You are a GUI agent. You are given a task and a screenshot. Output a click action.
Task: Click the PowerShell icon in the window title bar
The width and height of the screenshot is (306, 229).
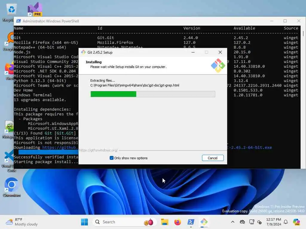(19, 21)
